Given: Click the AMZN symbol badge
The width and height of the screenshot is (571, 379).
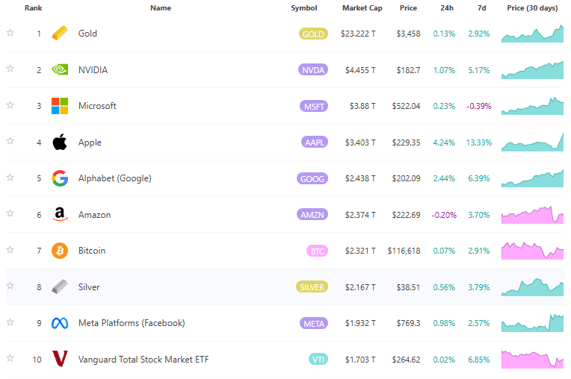Looking at the screenshot, I should 312,214.
